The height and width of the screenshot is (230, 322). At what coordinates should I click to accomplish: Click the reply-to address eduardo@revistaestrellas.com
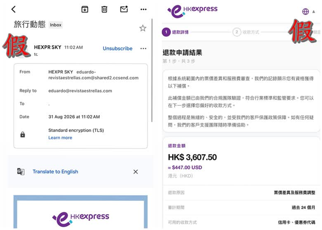80,91
